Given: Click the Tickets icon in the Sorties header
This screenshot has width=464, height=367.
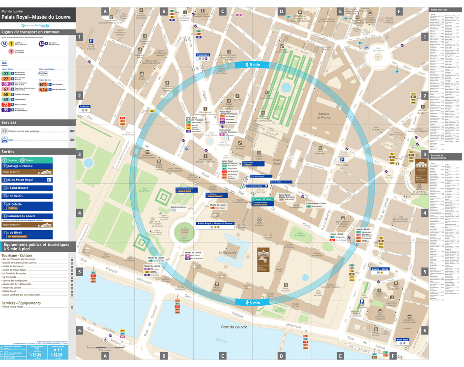Looking at the screenshot, I should coord(22,160).
